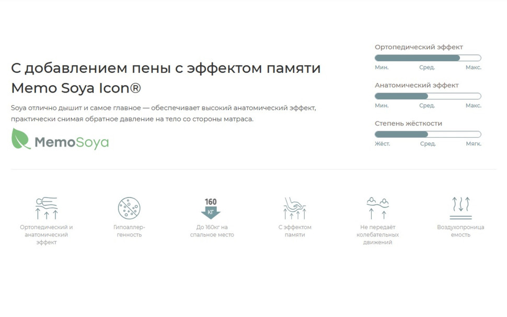Click the Анатомический эффект level bar
The width and height of the screenshot is (507, 317).
[x=428, y=96]
